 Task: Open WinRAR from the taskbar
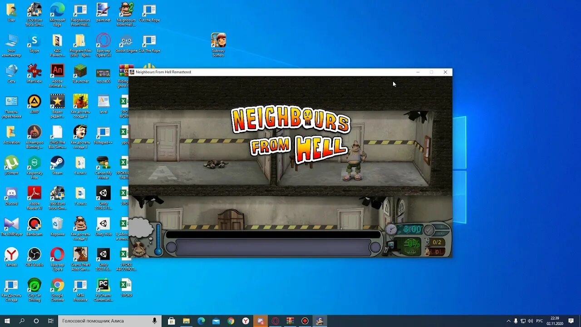[290, 321]
